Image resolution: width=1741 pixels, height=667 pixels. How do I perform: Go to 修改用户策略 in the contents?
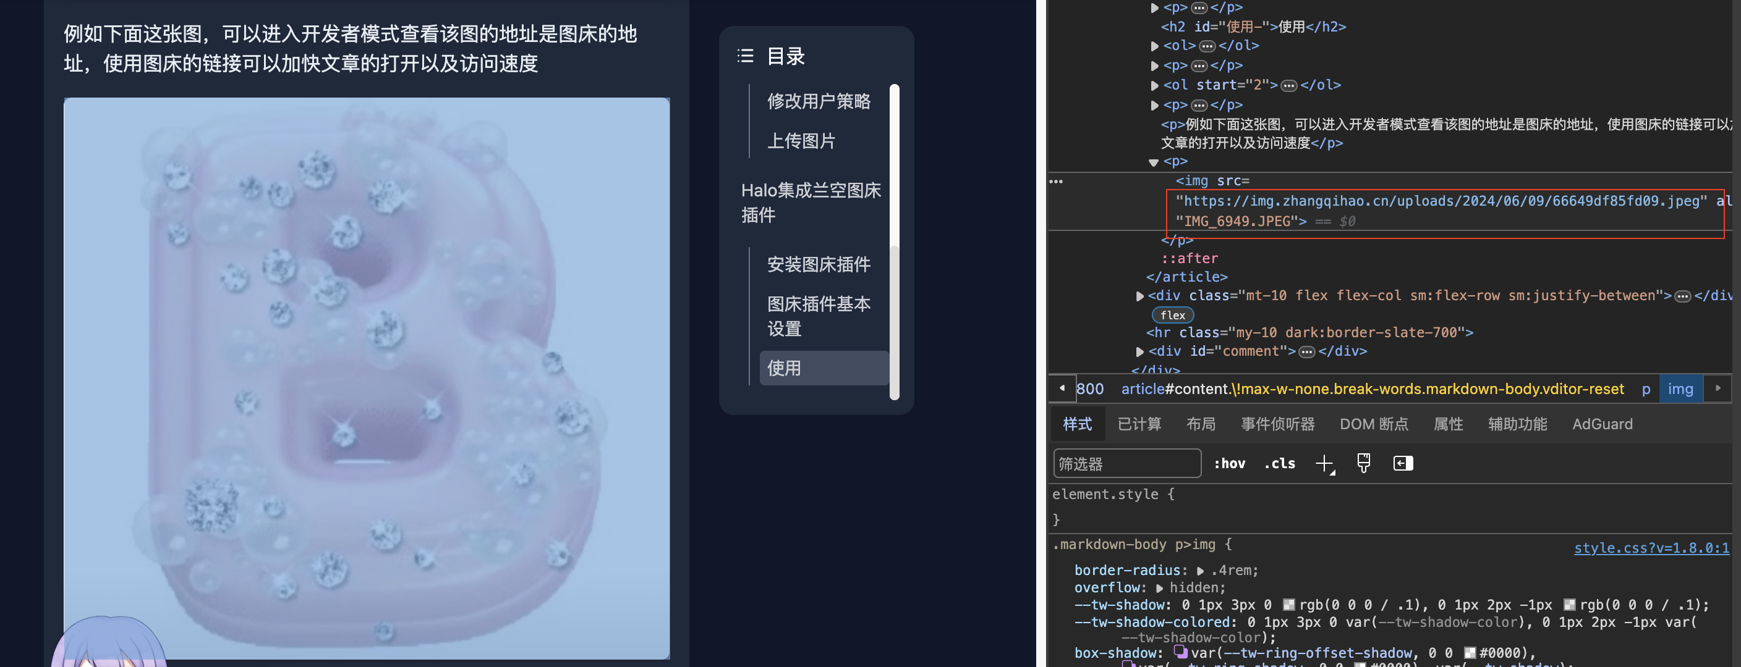pos(819,101)
